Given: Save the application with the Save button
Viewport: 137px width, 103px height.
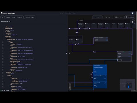Looking at the screenshot, I should [13, 17].
